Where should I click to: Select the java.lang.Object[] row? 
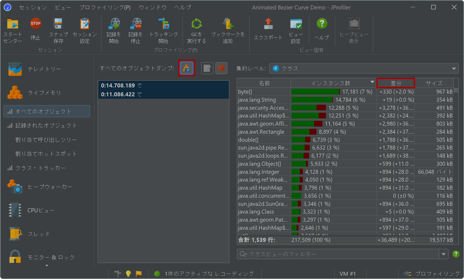345,164
